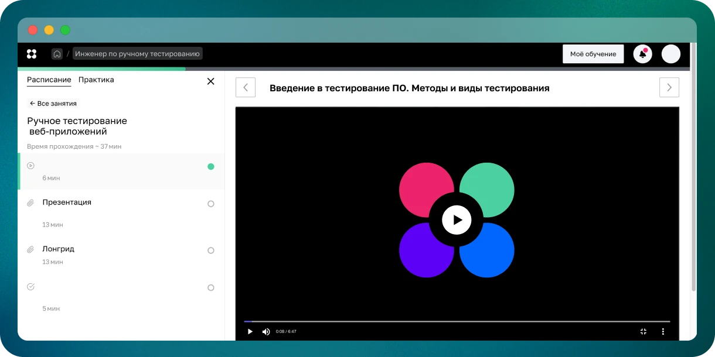
Task: Click the video progress seek bar
Action: point(457,321)
